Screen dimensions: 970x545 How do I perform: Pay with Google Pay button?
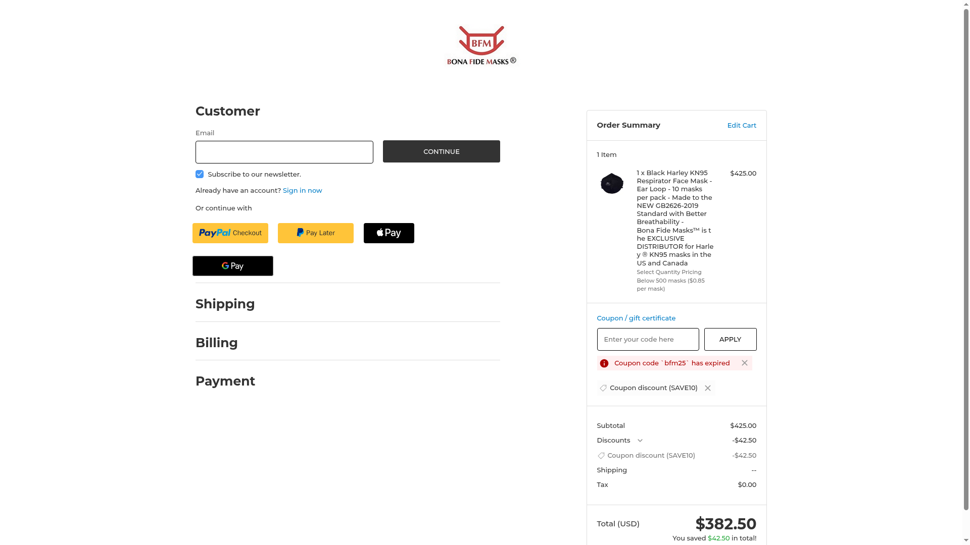[232, 266]
